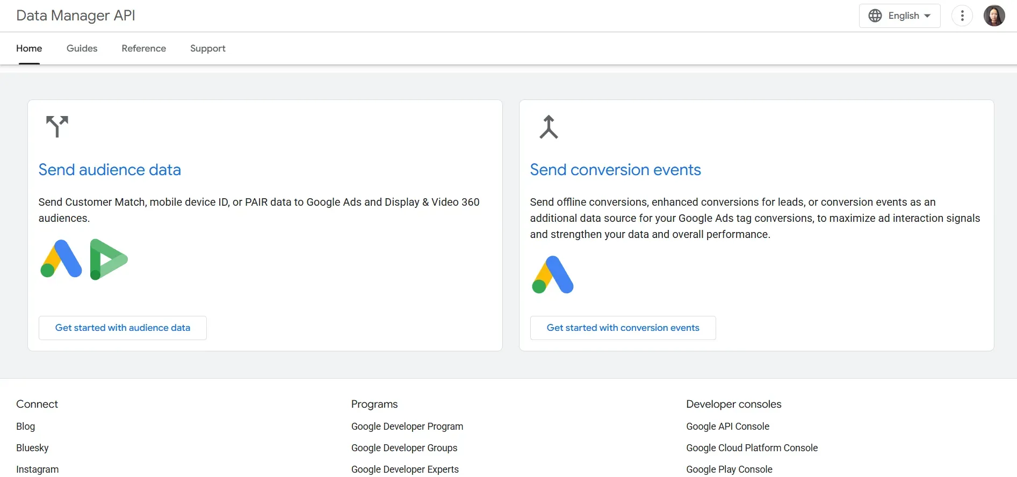Click the Connect footer heading
Viewport: 1017px width, 477px height.
click(37, 404)
